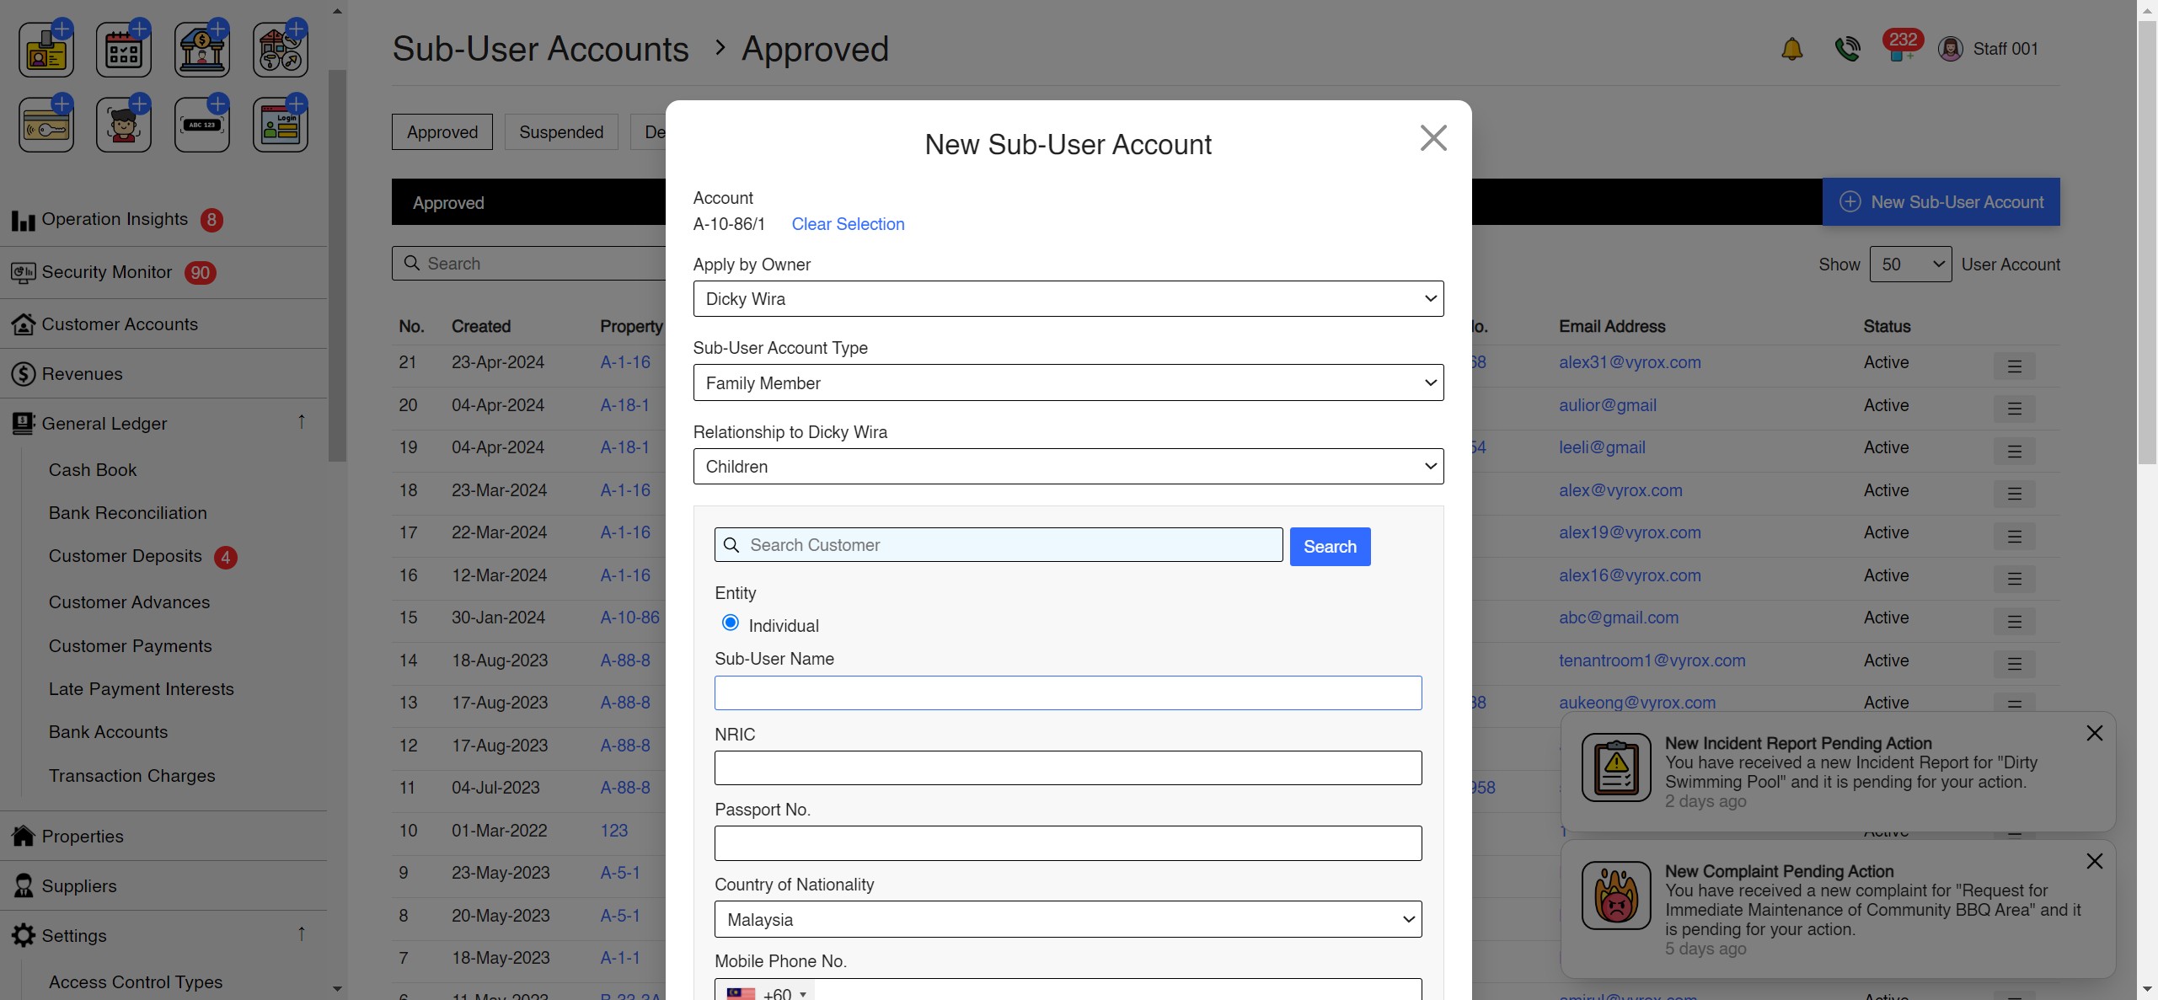Open Customer Deposits in the sidebar
The height and width of the screenshot is (1000, 2158).
click(x=126, y=556)
